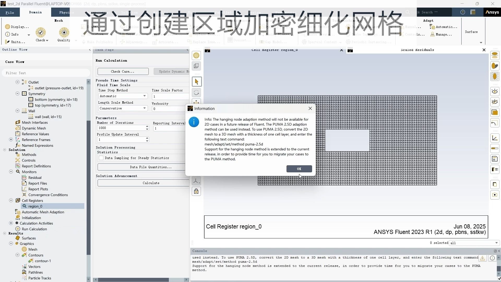Click the Filter Text field
This screenshot has height=282, width=501.
[46, 73]
